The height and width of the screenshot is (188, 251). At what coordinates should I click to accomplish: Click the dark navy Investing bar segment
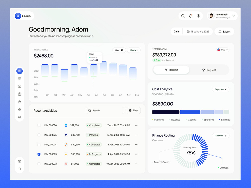pos(166,112)
